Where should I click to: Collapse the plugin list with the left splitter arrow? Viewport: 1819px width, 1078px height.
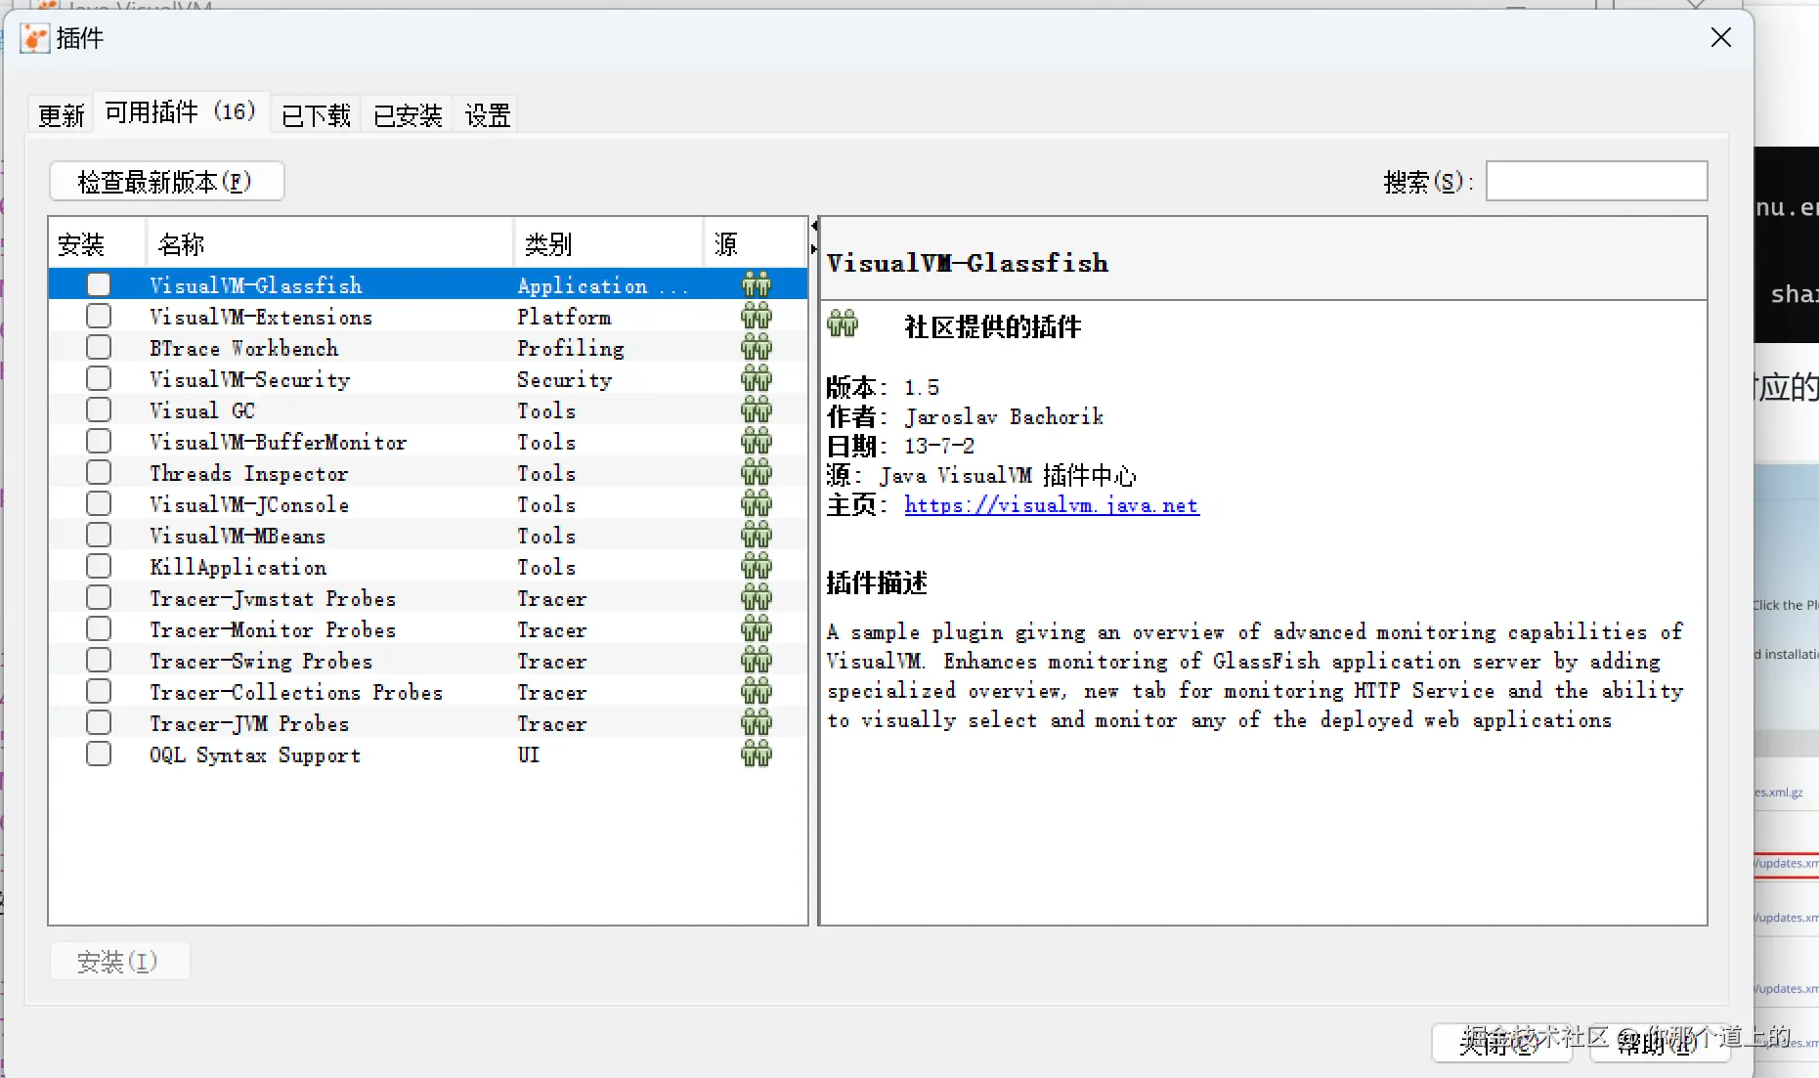point(813,227)
